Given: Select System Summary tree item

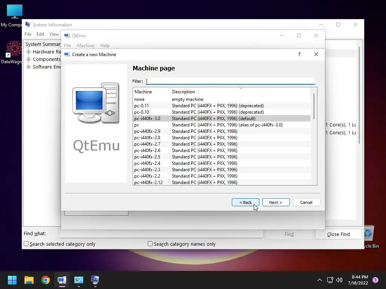Looking at the screenshot, I should pyautogui.click(x=43, y=44).
